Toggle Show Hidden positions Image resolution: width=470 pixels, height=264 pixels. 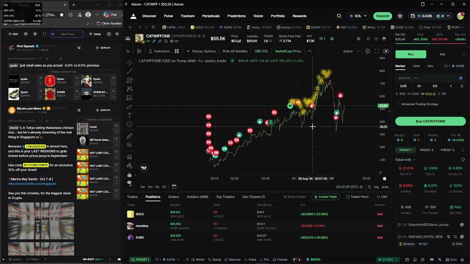(x=294, y=197)
